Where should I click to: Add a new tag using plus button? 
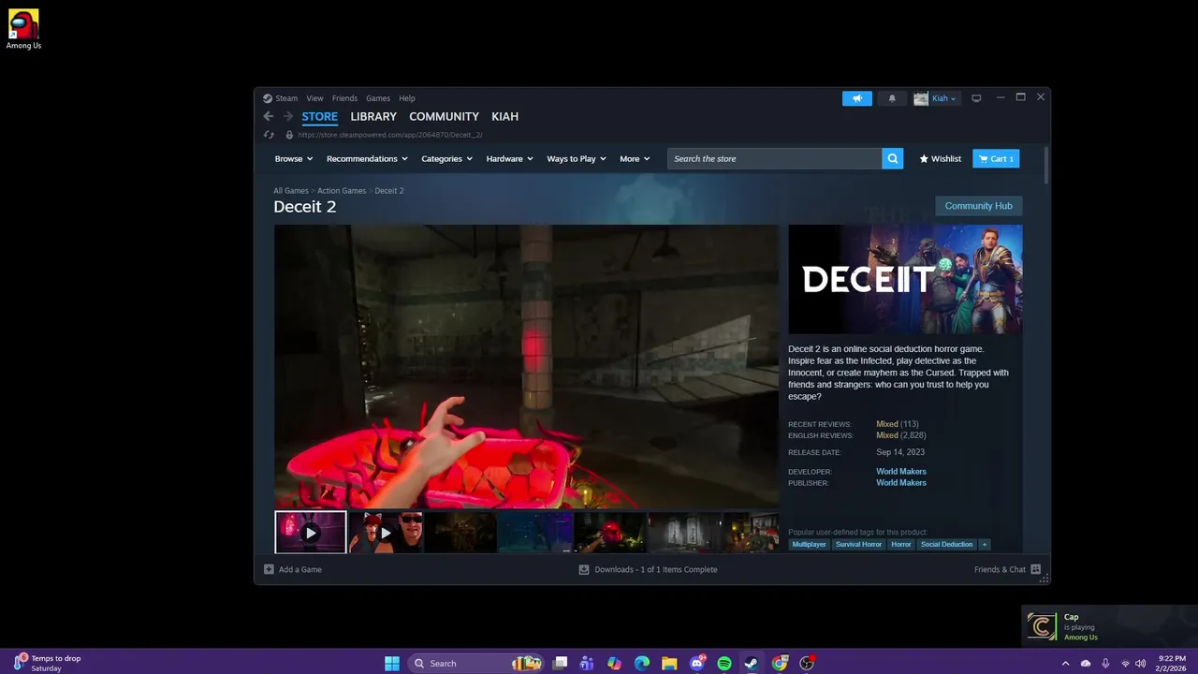point(984,544)
